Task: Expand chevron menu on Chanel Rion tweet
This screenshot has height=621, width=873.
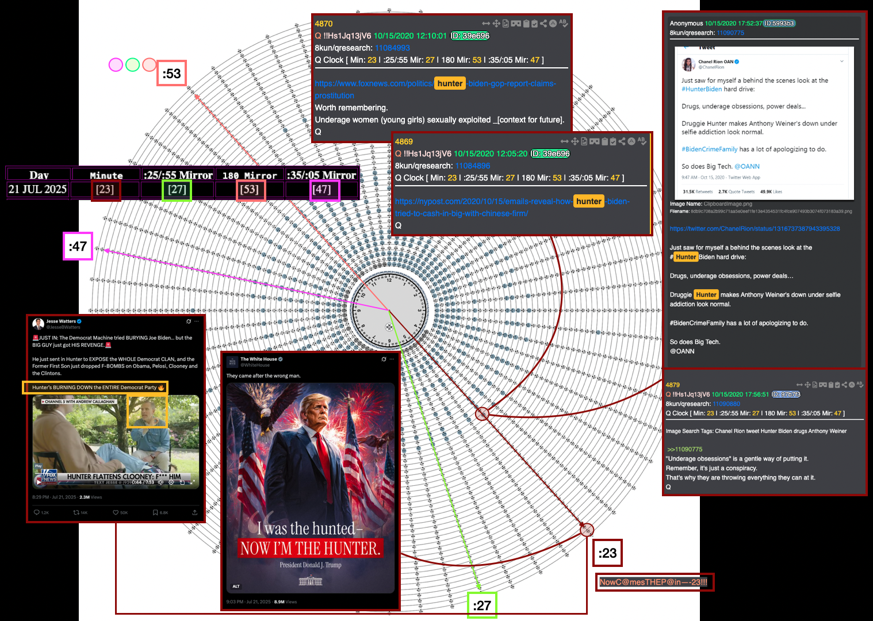Action: pyautogui.click(x=842, y=61)
